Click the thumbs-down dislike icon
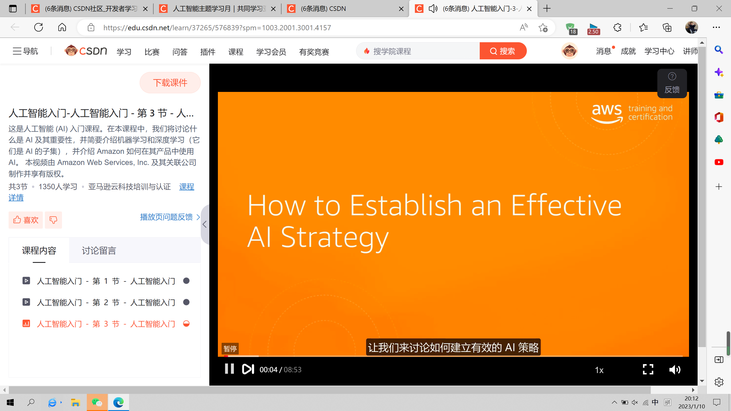Viewport: 731px width, 411px height. click(53, 220)
